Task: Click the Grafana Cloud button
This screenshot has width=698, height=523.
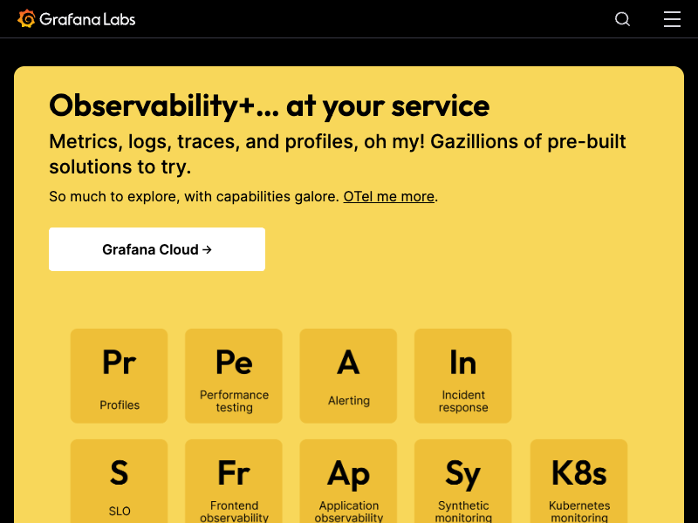Action: [157, 249]
